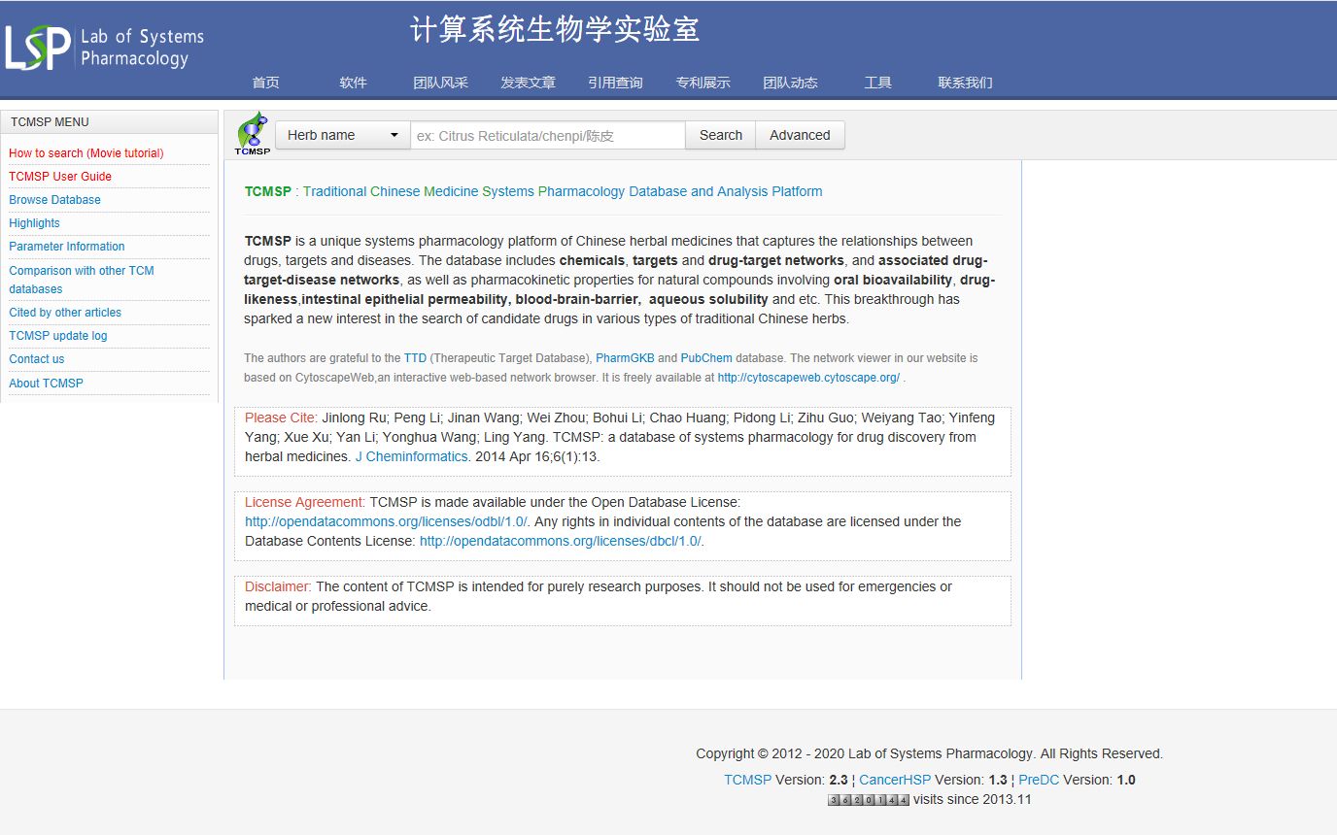
Task: Open the Parameter Information sidebar link
Action: point(67,247)
